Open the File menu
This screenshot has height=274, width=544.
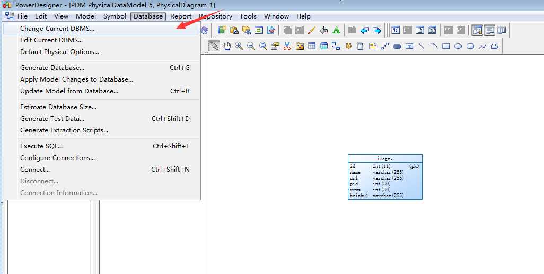coord(22,16)
